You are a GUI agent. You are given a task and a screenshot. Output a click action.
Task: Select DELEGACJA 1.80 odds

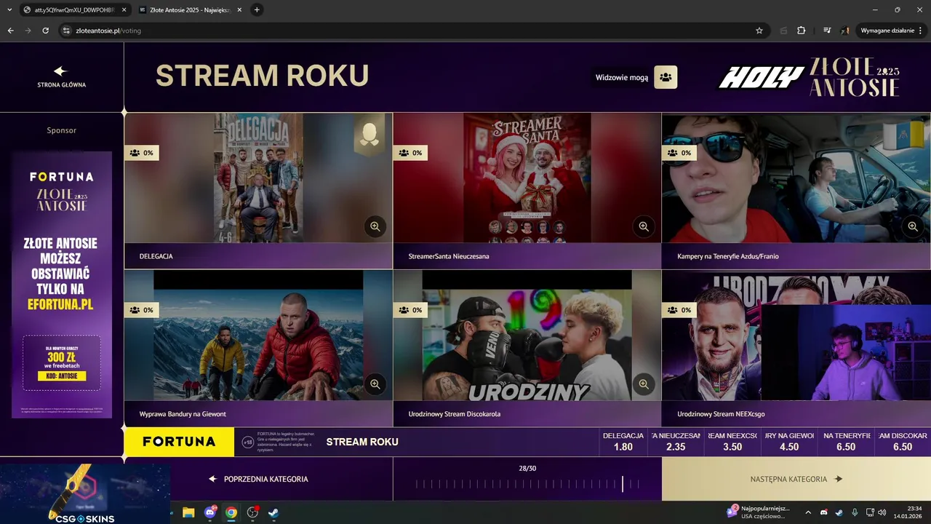623,442
